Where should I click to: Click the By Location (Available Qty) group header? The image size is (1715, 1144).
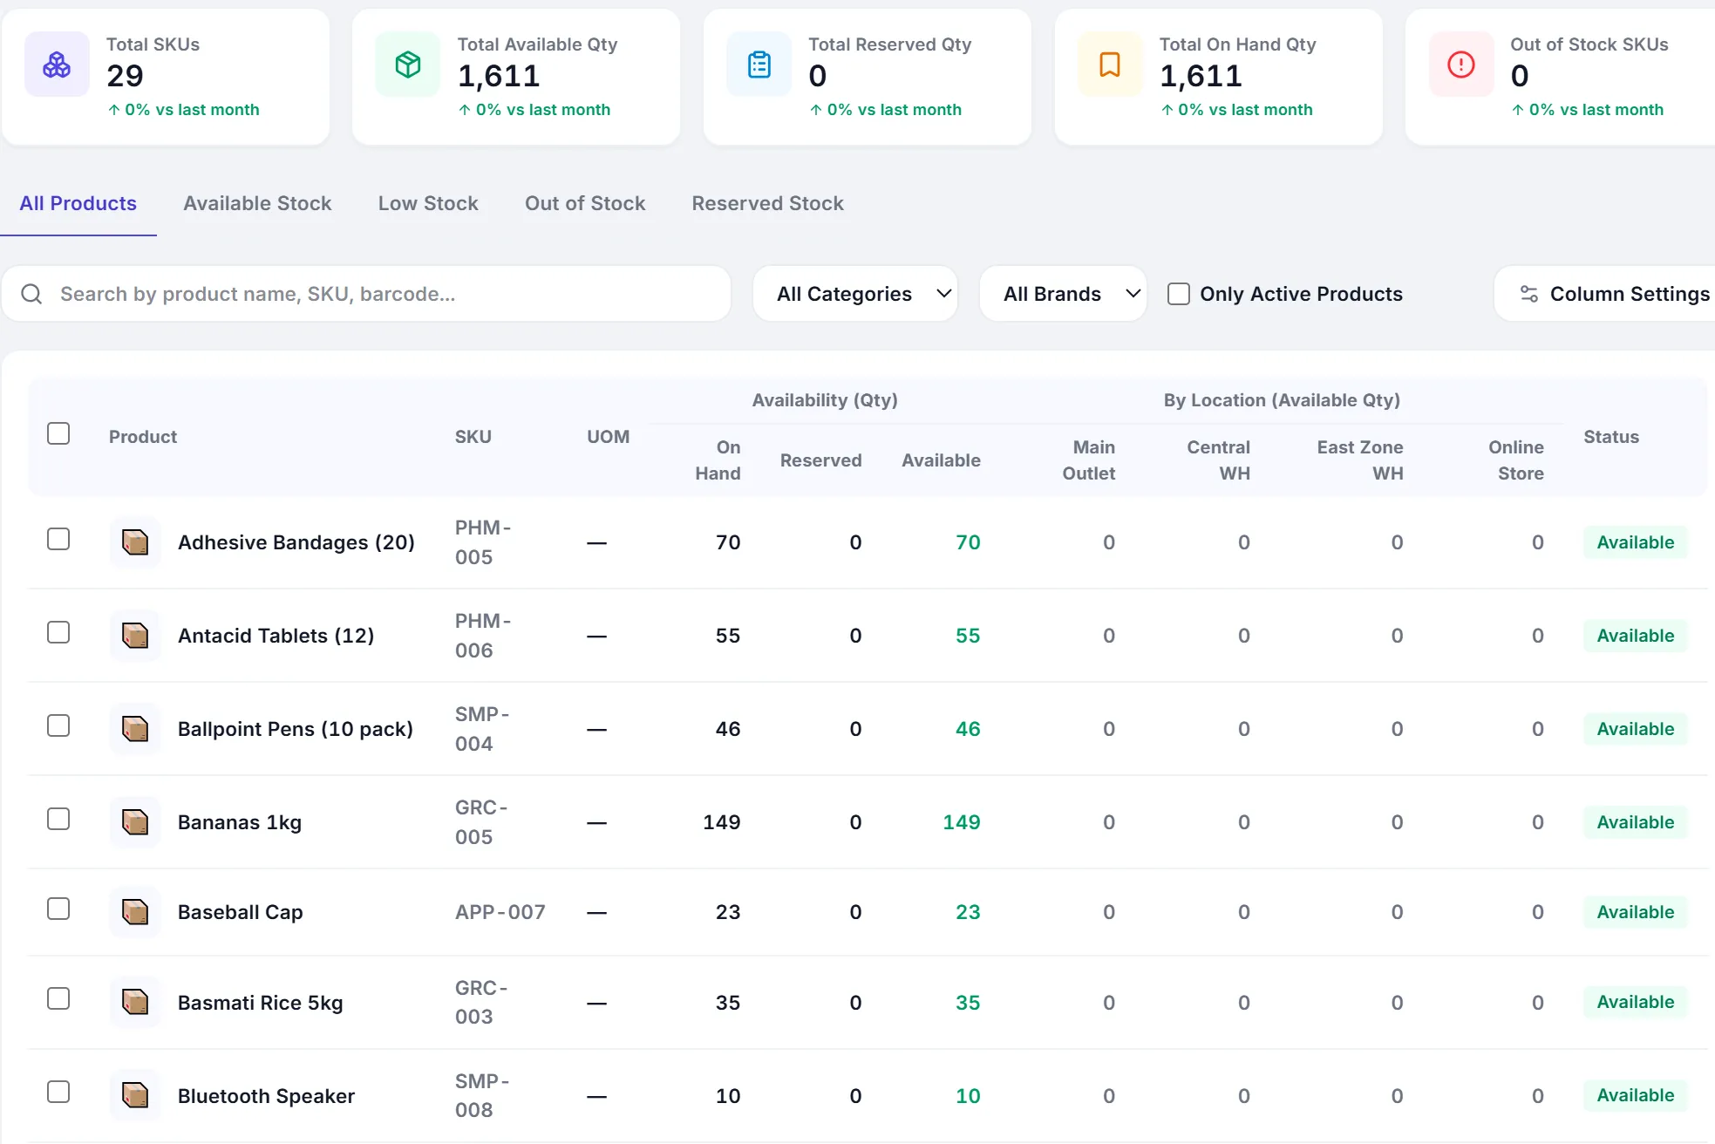coord(1282,400)
